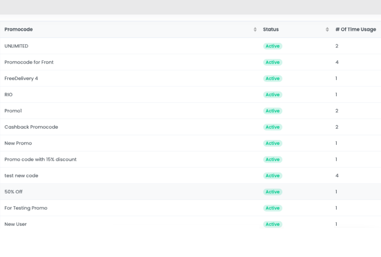Select the For Testing Promo name
The height and width of the screenshot is (257, 381).
(26, 208)
